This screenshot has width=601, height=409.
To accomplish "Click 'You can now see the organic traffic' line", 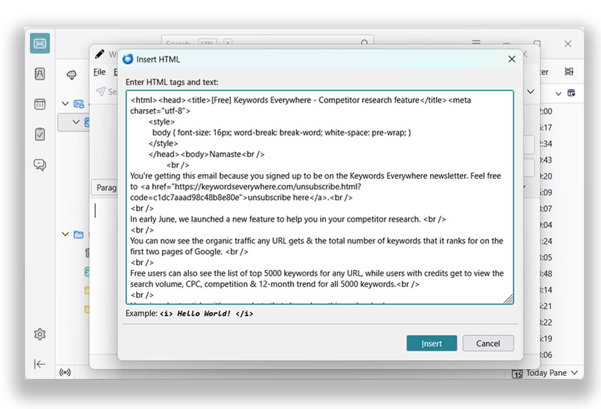I will coord(317,241).
